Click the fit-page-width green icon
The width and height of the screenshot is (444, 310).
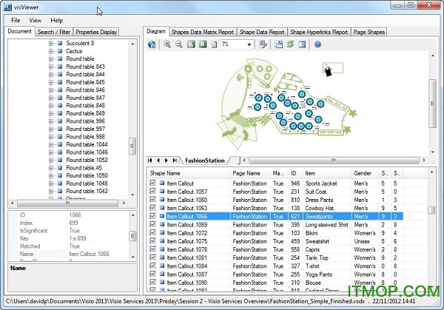tap(191, 44)
